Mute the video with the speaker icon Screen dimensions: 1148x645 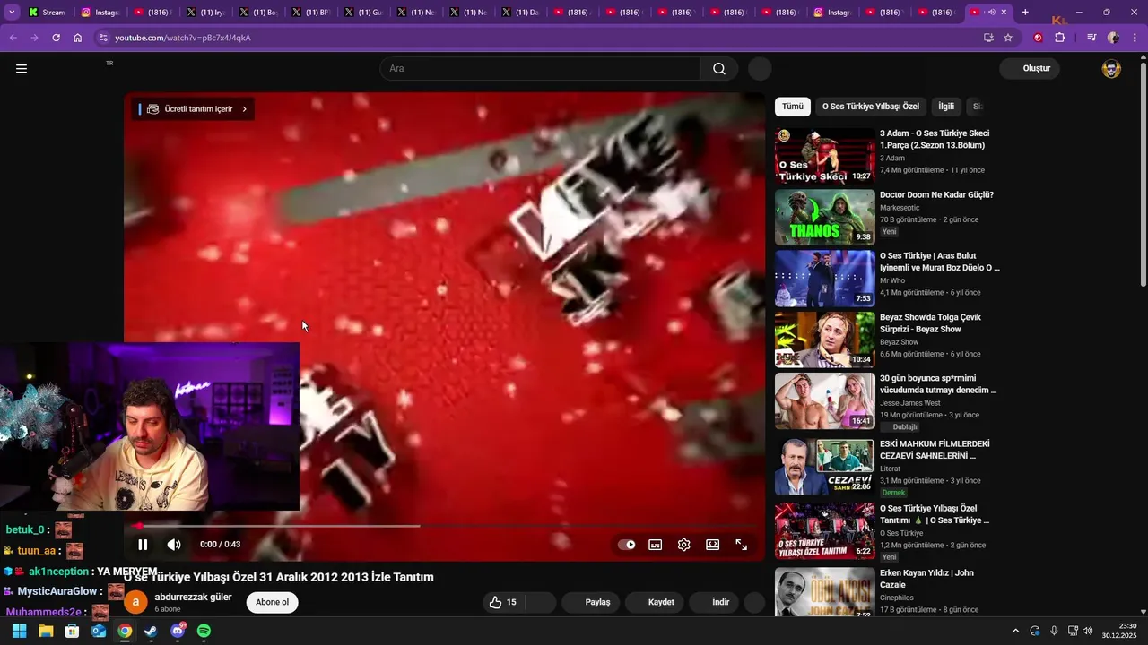pos(174,545)
